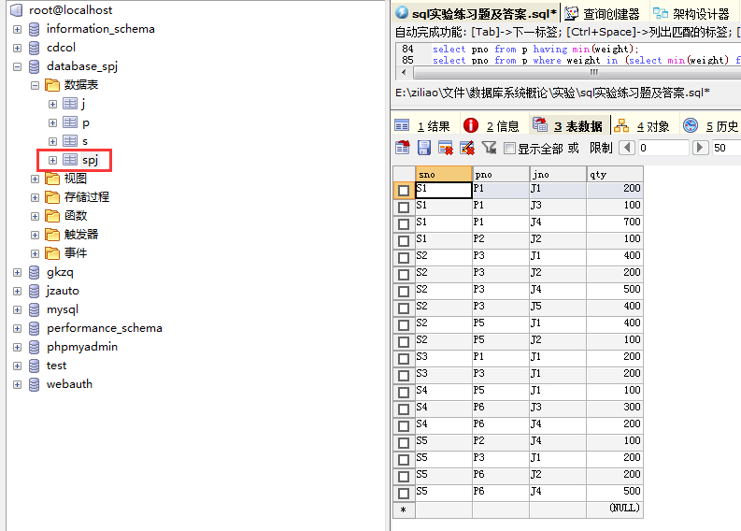Click the table icon for s
Viewport: 741px width, 531px height.
pos(70,141)
